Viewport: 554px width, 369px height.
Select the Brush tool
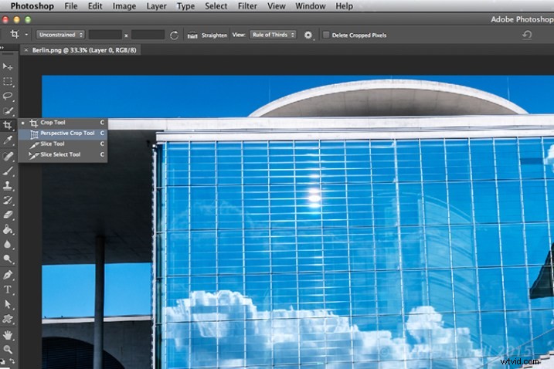click(8, 171)
